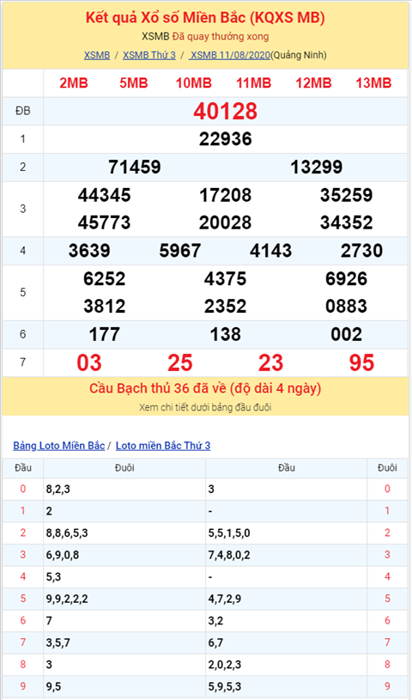
Task: Open the Loto miền Bắc Thứ 3 link
Action: tap(163, 446)
